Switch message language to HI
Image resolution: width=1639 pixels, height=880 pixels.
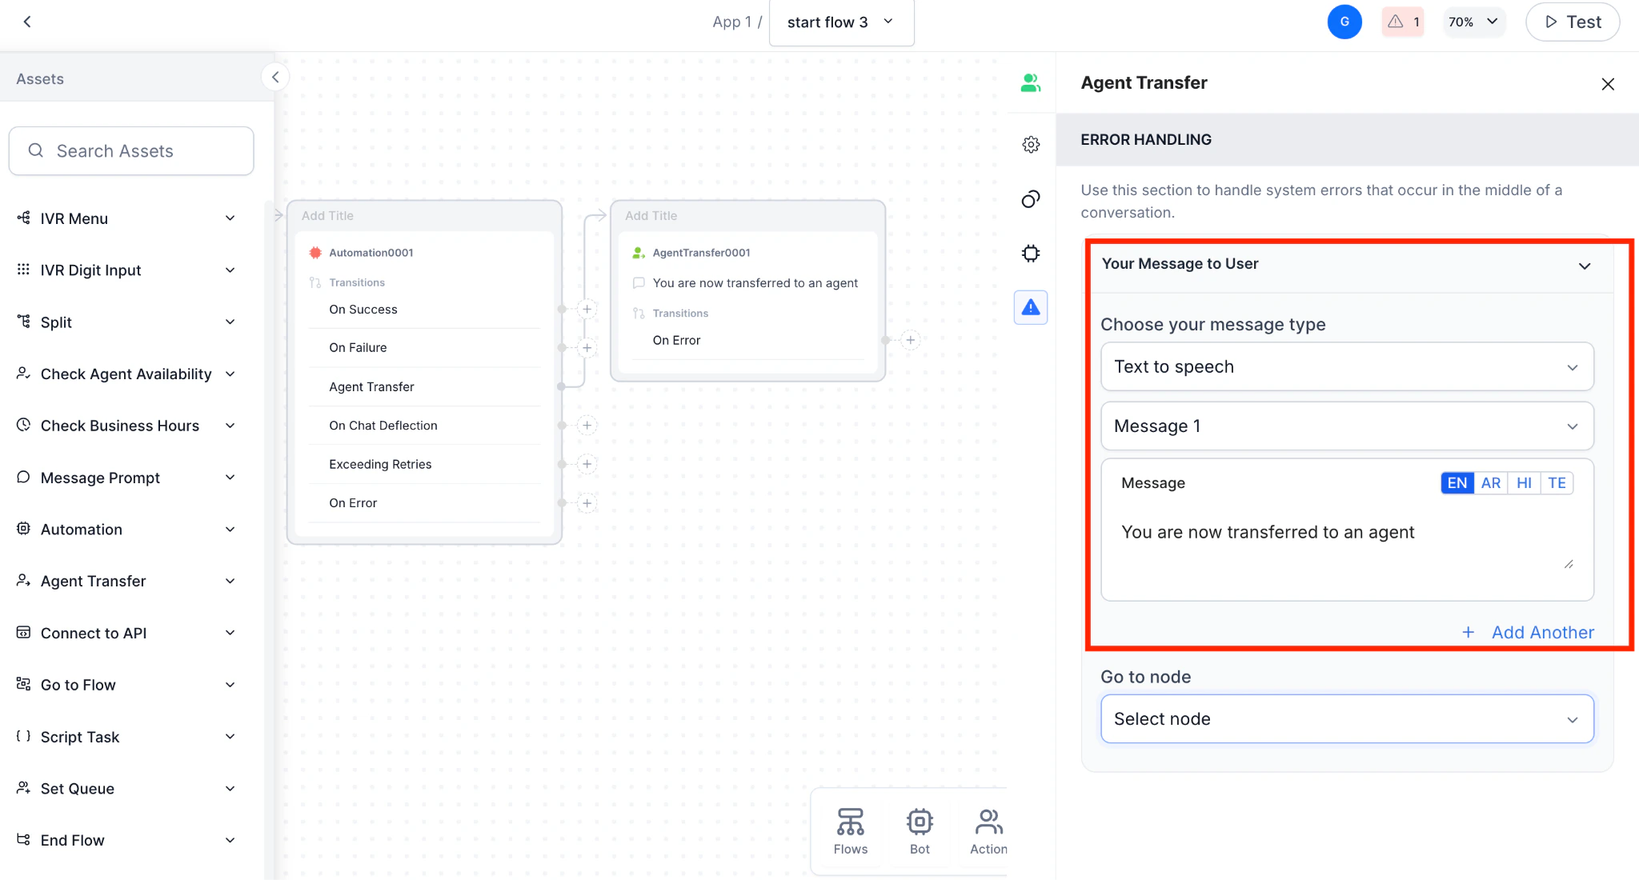point(1524,483)
